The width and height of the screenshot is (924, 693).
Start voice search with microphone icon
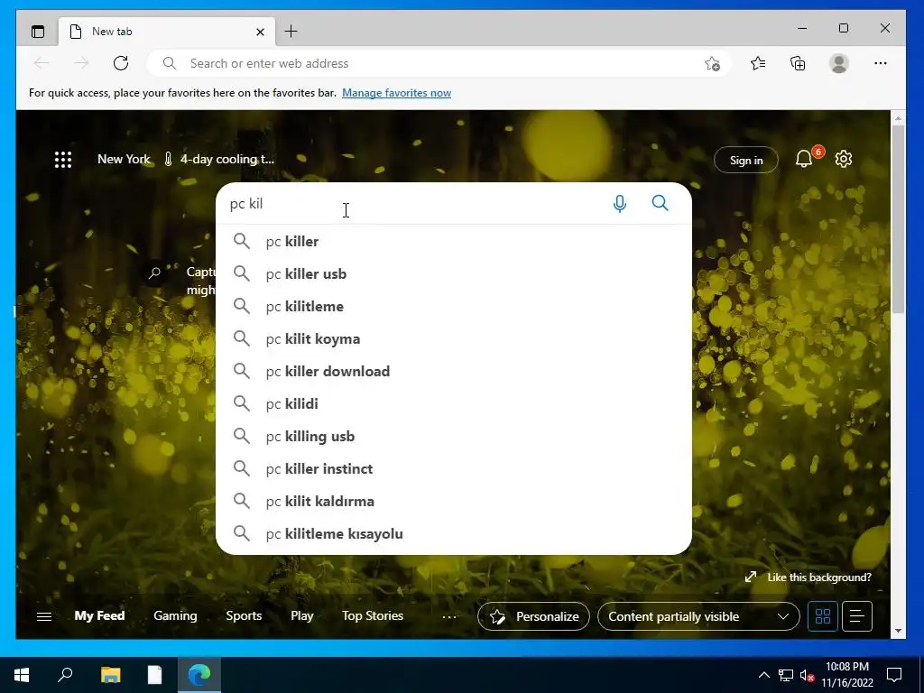coord(619,204)
